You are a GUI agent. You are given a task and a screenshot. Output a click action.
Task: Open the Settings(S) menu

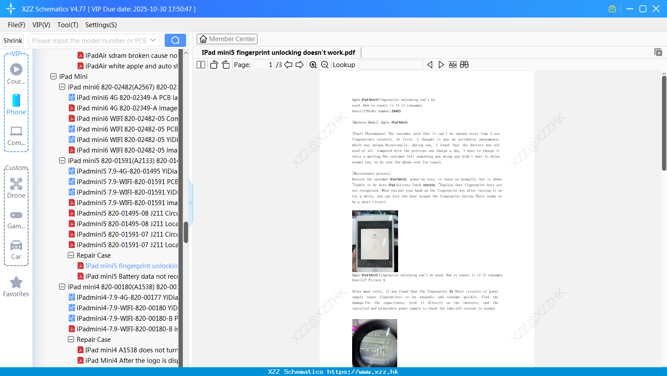point(101,25)
